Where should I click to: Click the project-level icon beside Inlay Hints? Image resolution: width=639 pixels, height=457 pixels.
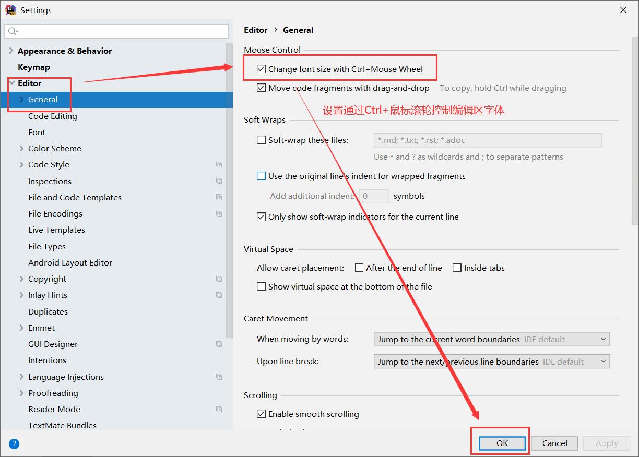[x=219, y=295]
